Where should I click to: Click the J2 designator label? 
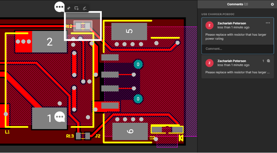[98, 136]
